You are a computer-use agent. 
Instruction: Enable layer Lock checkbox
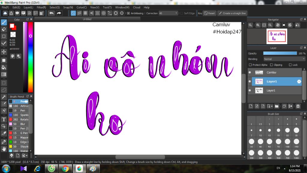(290, 65)
